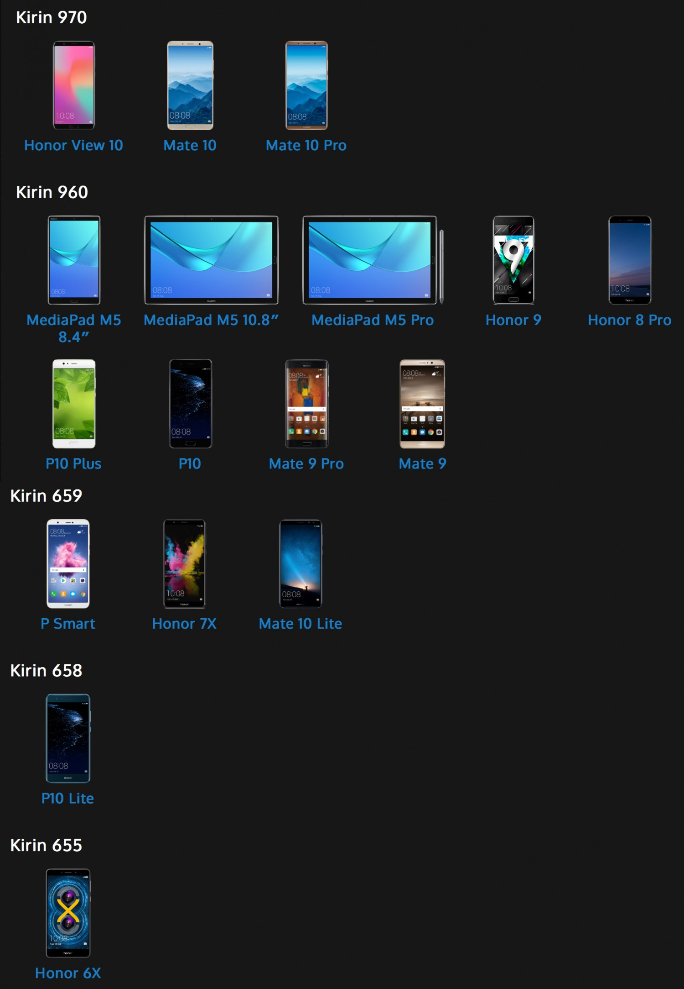Follow the P10 Lite text link

point(68,799)
